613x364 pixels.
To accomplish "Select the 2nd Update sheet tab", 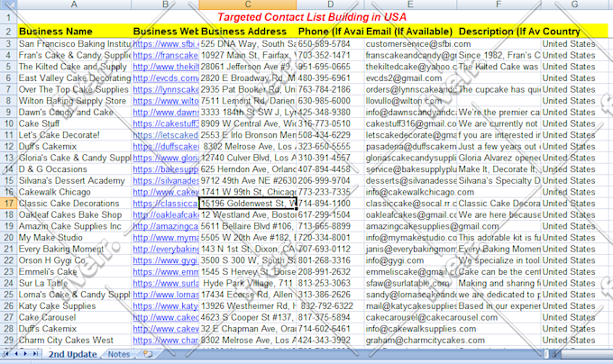I will coord(73,354).
